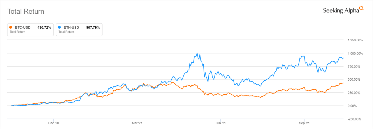Click the Seeking Alpha logo
373x129 pixels.
[343, 10]
